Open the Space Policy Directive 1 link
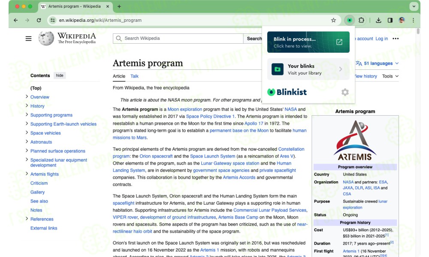Viewport: 429px width, 257px height. point(210,117)
